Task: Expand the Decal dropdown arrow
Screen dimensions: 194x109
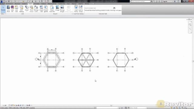Action: click(x=27, y=12)
